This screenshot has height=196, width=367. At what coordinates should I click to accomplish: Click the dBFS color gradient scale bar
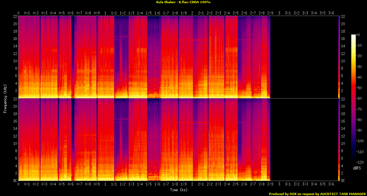click(354, 98)
